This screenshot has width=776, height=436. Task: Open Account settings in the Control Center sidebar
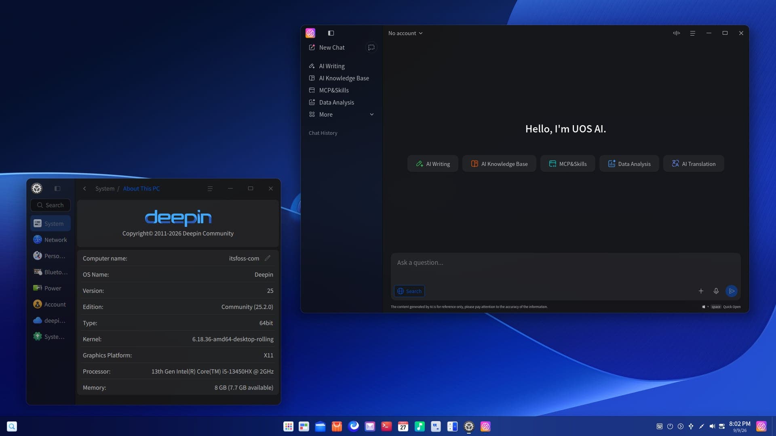tap(51, 304)
